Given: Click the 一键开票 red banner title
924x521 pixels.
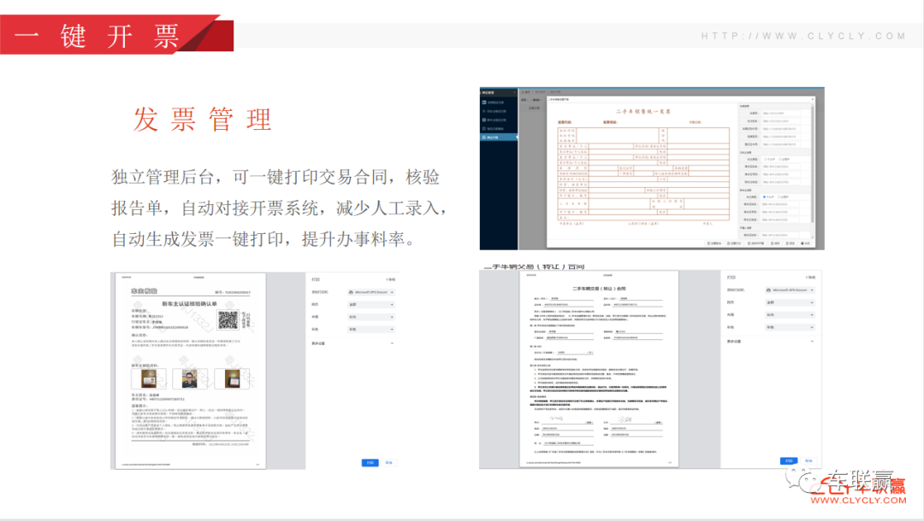Looking at the screenshot, I should pos(96,37).
